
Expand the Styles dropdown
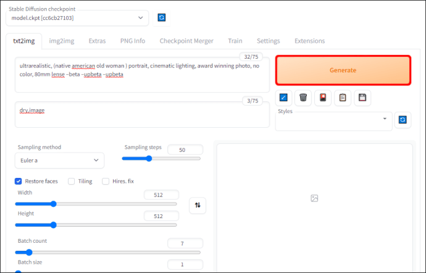click(333, 121)
